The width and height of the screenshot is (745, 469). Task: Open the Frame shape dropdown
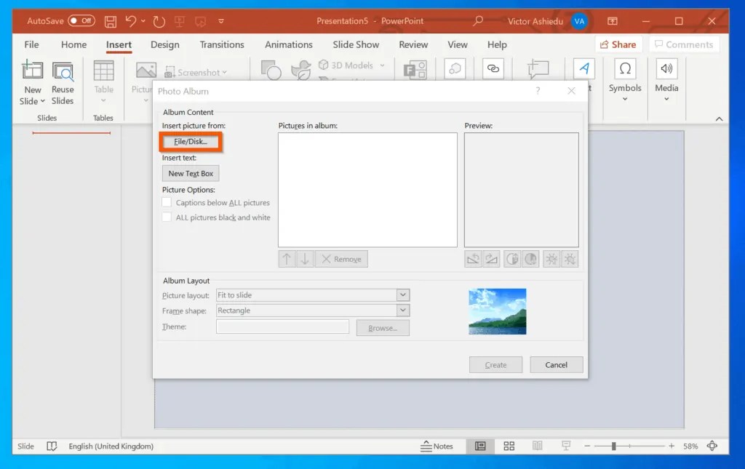point(402,310)
